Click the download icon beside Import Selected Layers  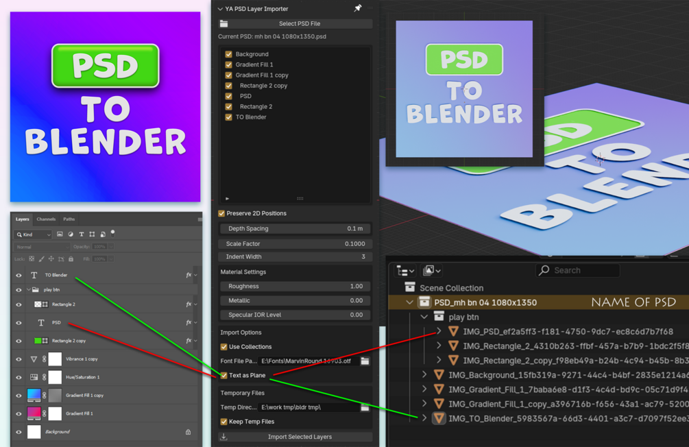coord(223,437)
